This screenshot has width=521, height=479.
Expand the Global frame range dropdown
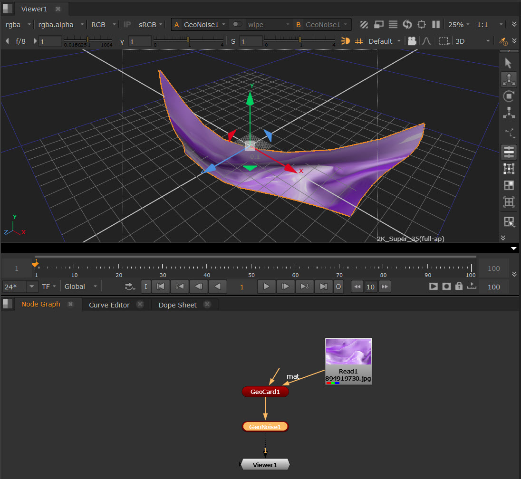point(82,287)
